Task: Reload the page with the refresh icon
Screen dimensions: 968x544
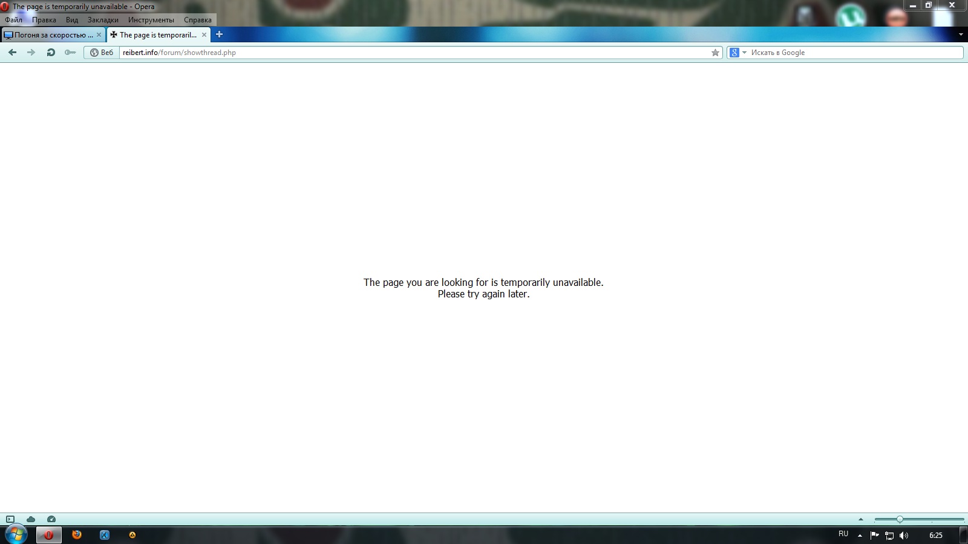Action: click(51, 53)
